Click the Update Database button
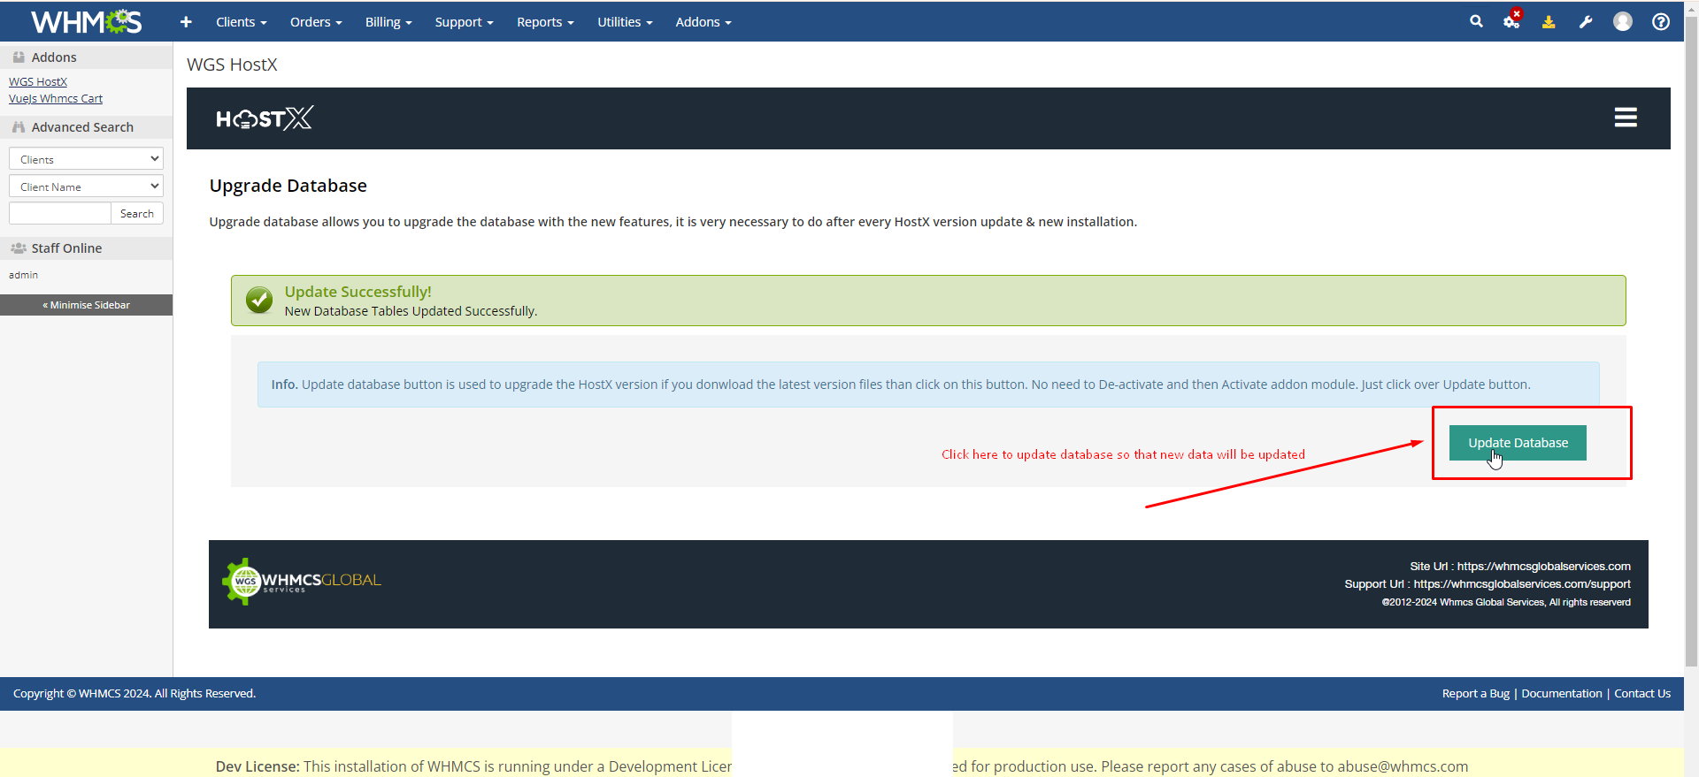 coord(1518,443)
